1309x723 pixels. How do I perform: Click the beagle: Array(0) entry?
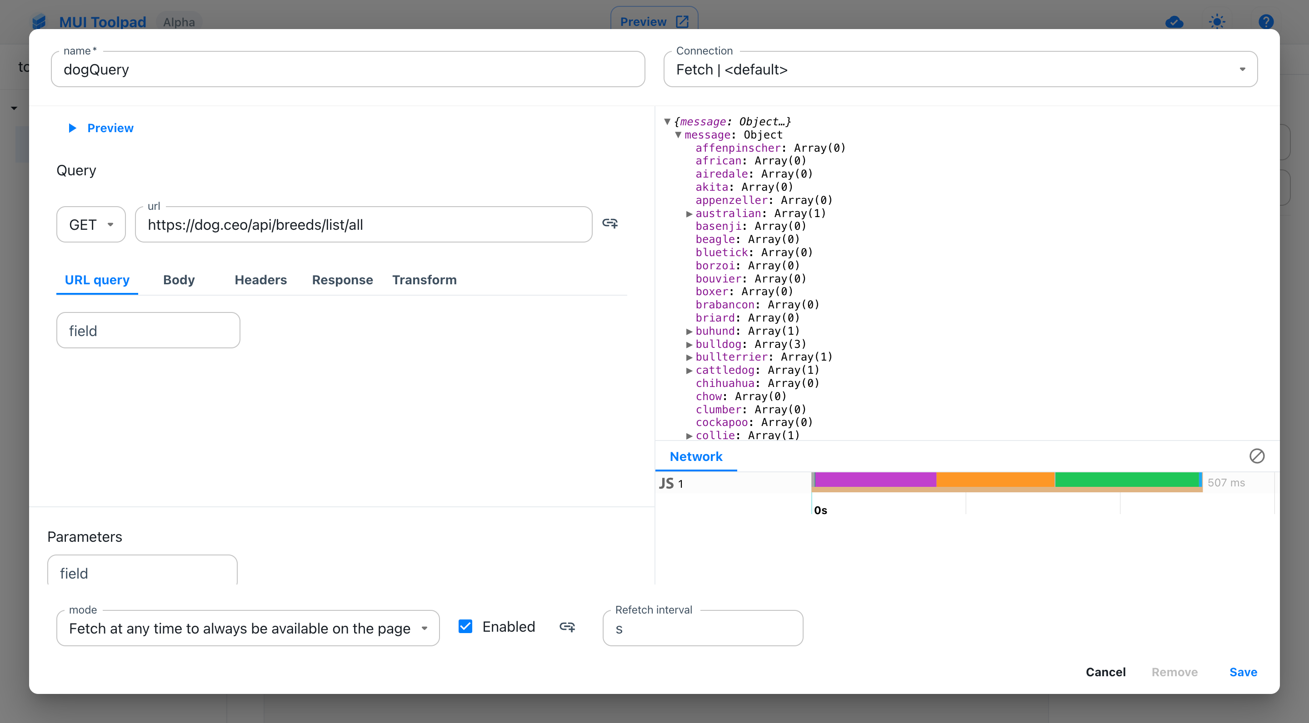click(x=748, y=239)
